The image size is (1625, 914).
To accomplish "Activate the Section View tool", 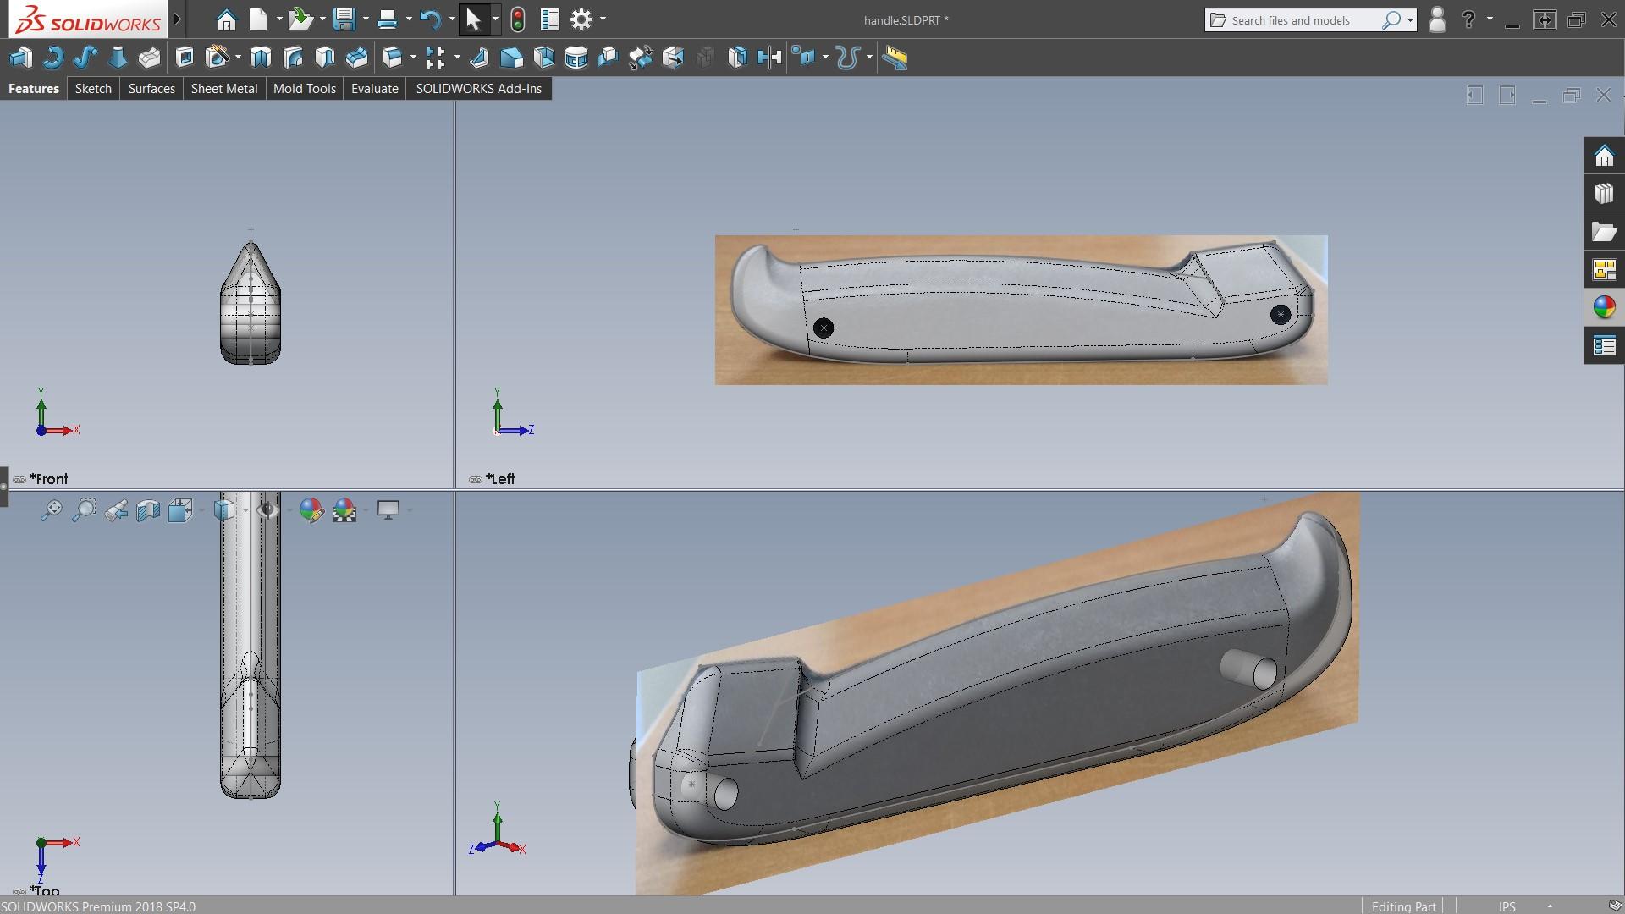I will coord(148,510).
